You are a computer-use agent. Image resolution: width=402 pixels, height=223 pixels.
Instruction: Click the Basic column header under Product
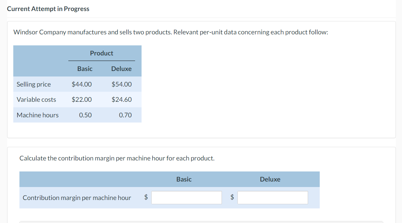85,69
